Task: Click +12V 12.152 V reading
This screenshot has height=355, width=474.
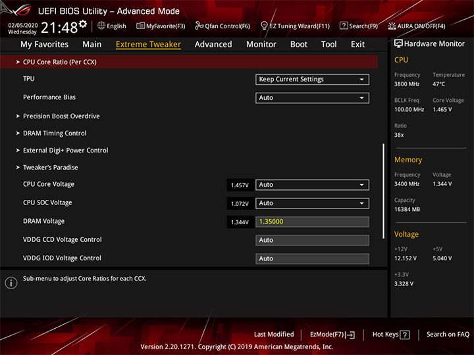Action: click(406, 258)
